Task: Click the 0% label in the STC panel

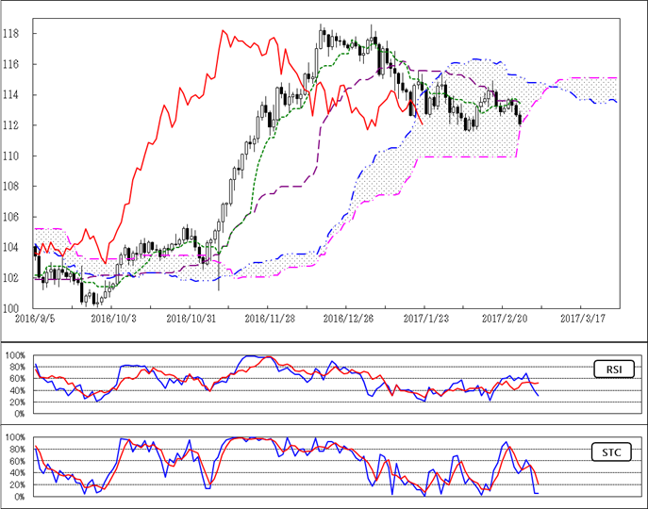Action: [21, 496]
